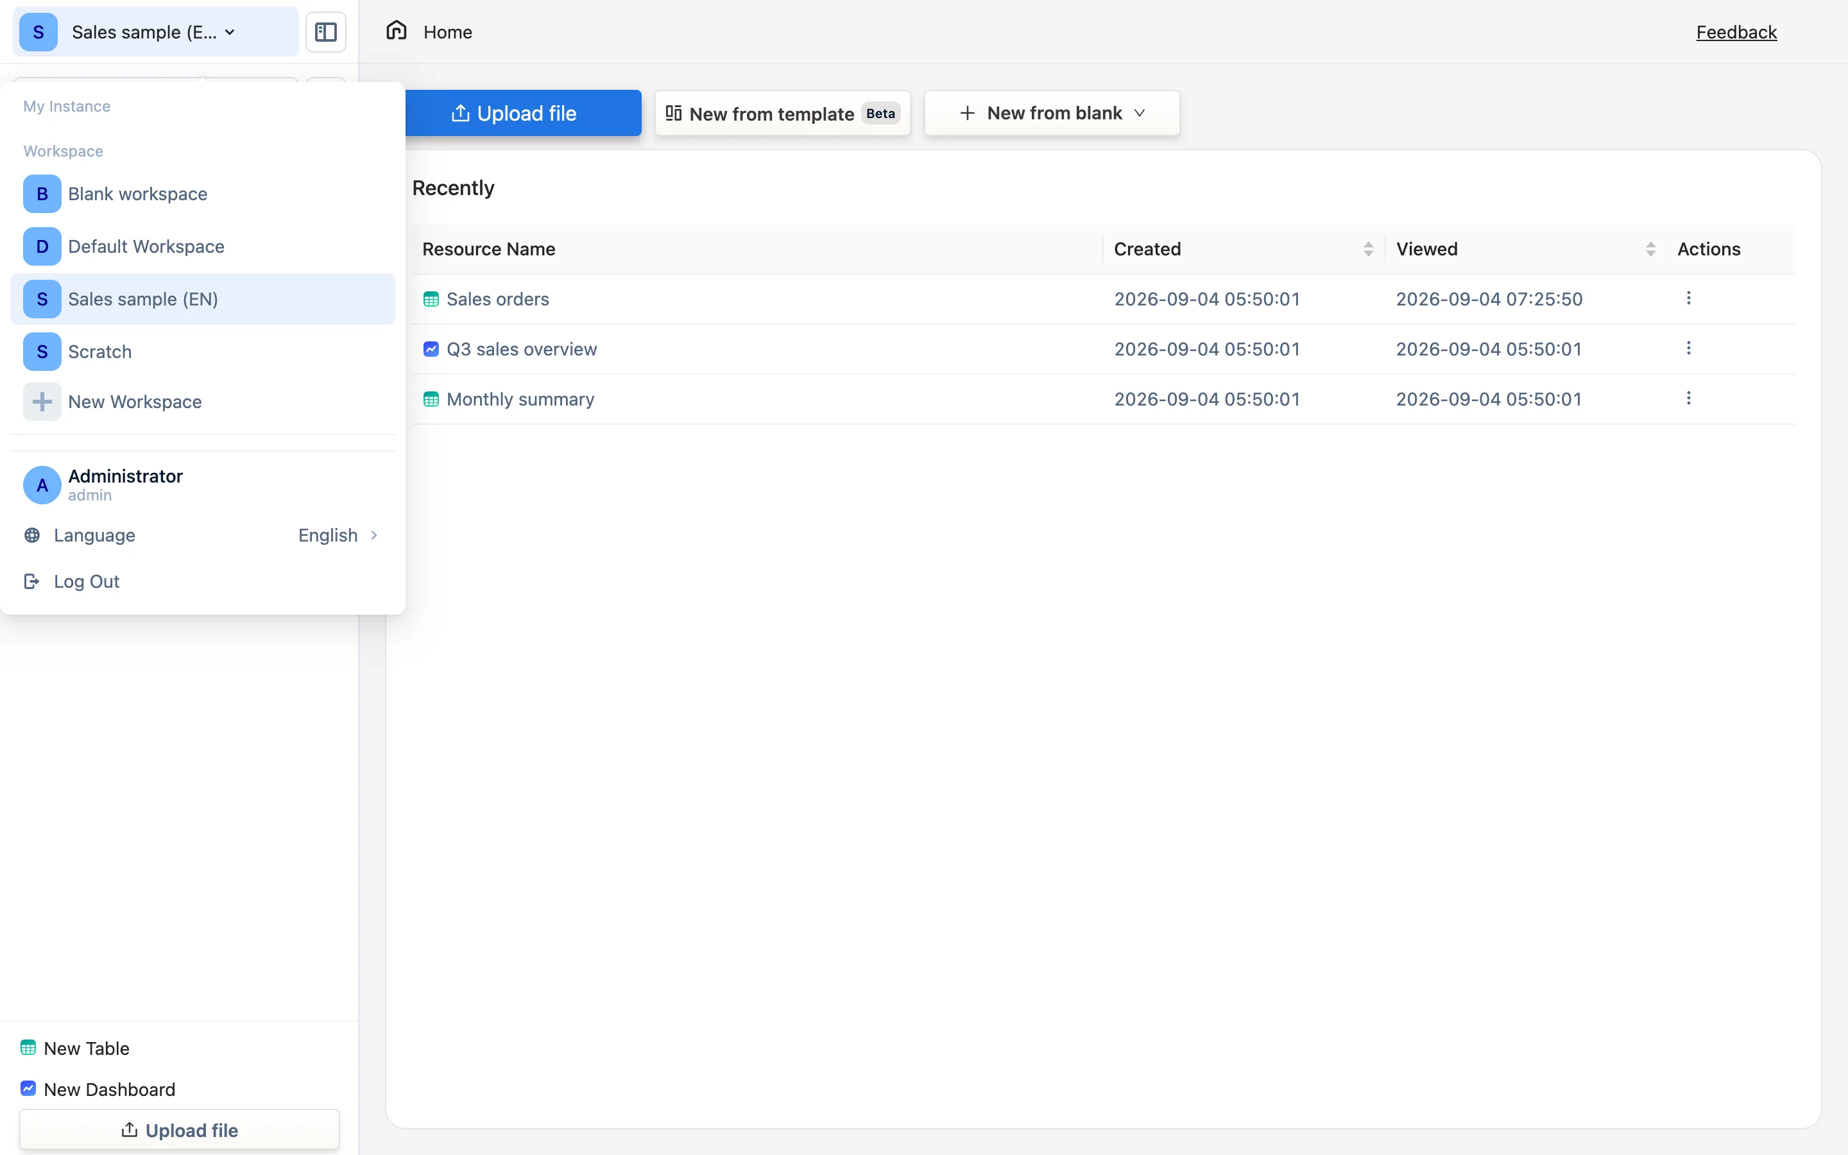Open actions menu for Q3 sales overview
Image resolution: width=1848 pixels, height=1155 pixels.
point(1688,348)
